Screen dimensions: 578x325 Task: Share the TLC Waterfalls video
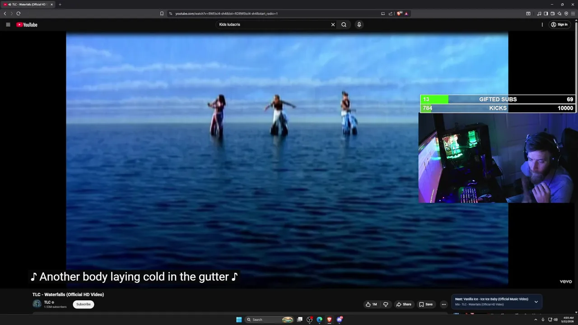(x=404, y=304)
